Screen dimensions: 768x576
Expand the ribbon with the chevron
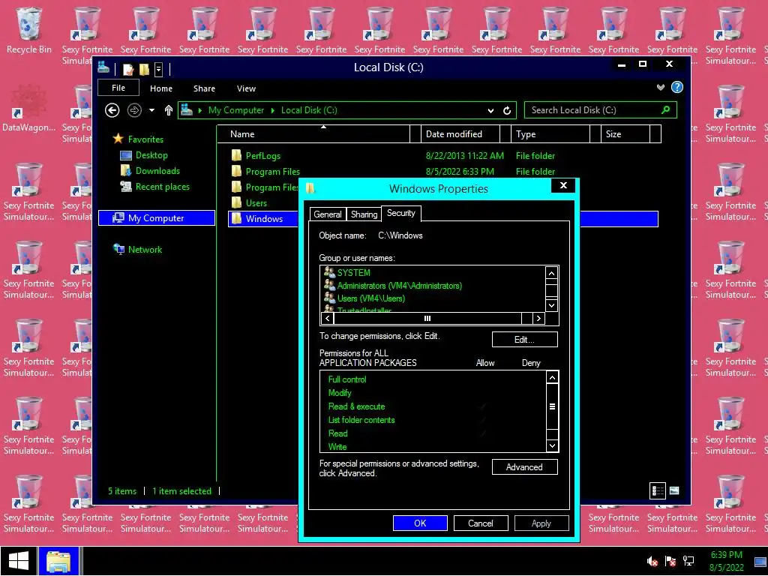point(660,87)
